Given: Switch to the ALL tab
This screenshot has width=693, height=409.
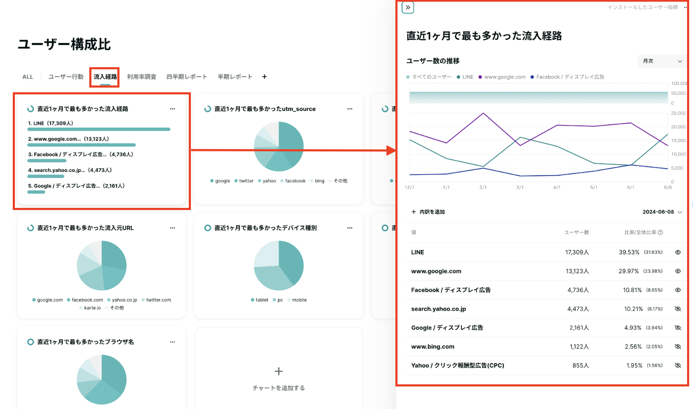Looking at the screenshot, I should coord(28,77).
